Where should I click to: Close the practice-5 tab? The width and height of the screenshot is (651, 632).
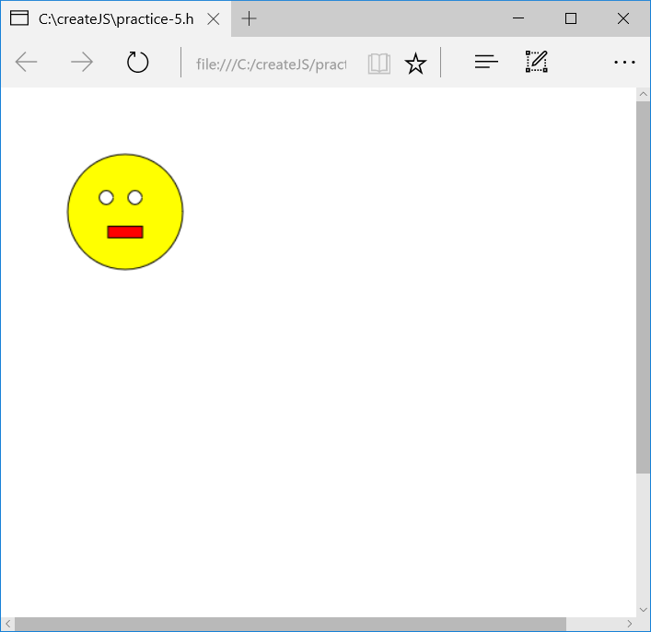[214, 18]
